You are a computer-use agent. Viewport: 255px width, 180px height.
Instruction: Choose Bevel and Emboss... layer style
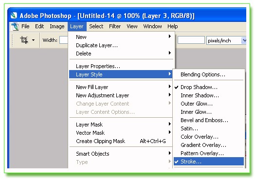209,120
